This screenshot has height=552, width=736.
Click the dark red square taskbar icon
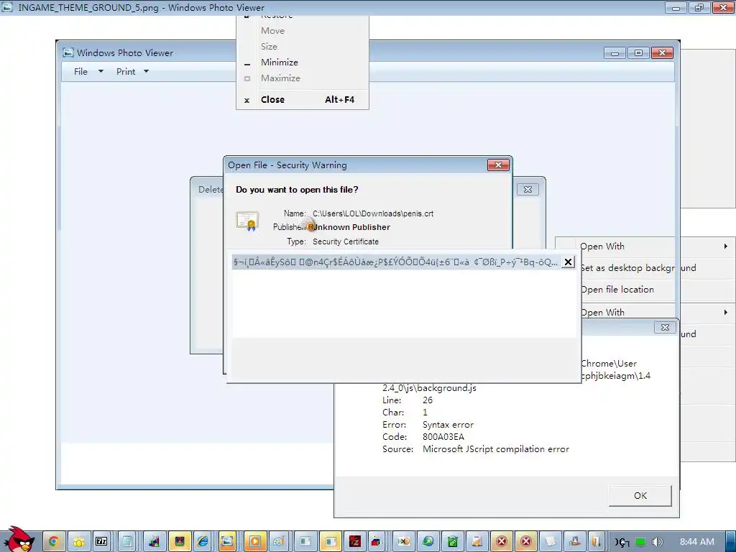pyautogui.click(x=180, y=542)
